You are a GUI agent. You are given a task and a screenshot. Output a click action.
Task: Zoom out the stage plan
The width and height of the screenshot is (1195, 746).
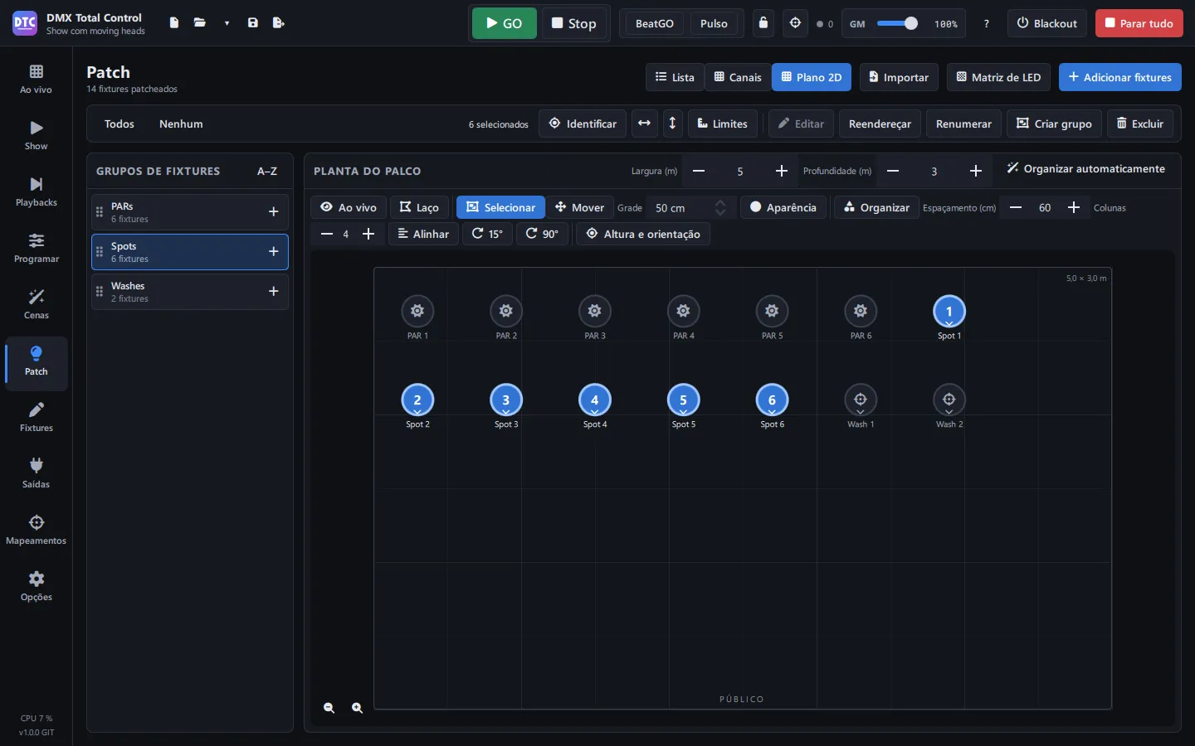(x=329, y=708)
